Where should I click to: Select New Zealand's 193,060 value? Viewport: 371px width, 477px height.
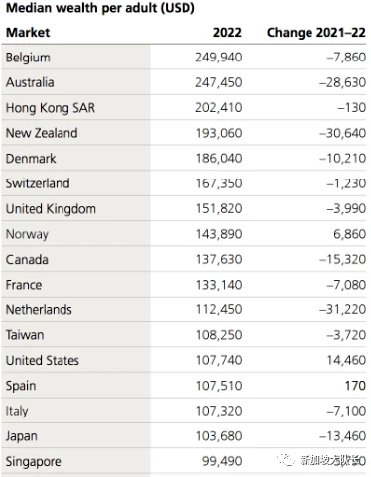(x=219, y=133)
